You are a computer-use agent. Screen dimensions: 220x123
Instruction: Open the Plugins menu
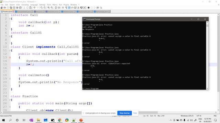[x=66, y=5]
